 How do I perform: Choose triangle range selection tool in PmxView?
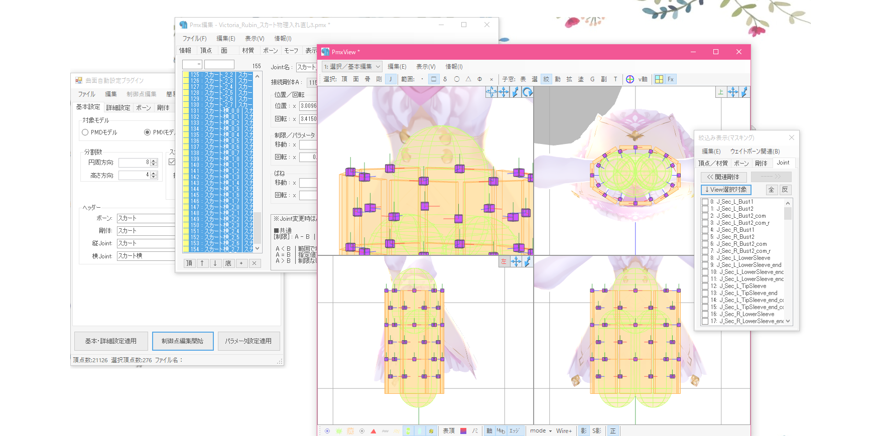468,79
